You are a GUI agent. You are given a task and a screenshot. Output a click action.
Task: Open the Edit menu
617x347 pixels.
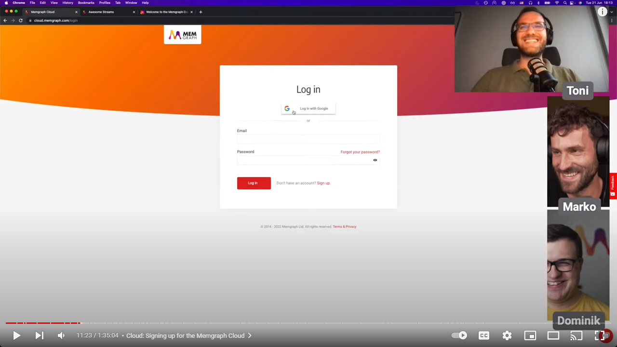click(x=43, y=2)
